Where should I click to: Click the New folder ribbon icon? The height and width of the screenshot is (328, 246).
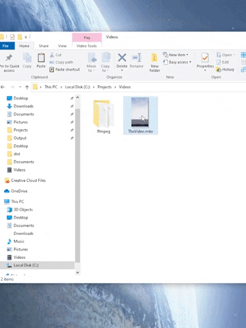154,58
